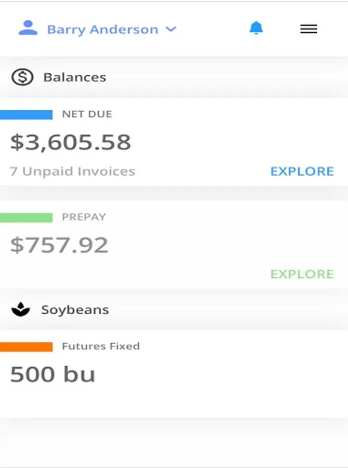Click the 7 Unpaid Invoices text
This screenshot has width=348, height=468.
tap(73, 171)
